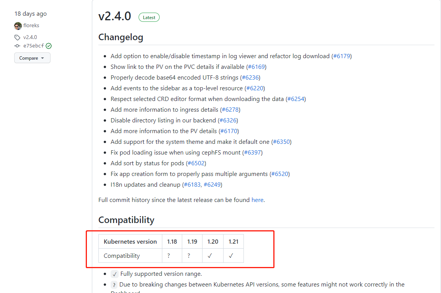This screenshot has width=441, height=293.
Task: Click the question mark under Kubernetes 1.18
Action: coord(168,256)
